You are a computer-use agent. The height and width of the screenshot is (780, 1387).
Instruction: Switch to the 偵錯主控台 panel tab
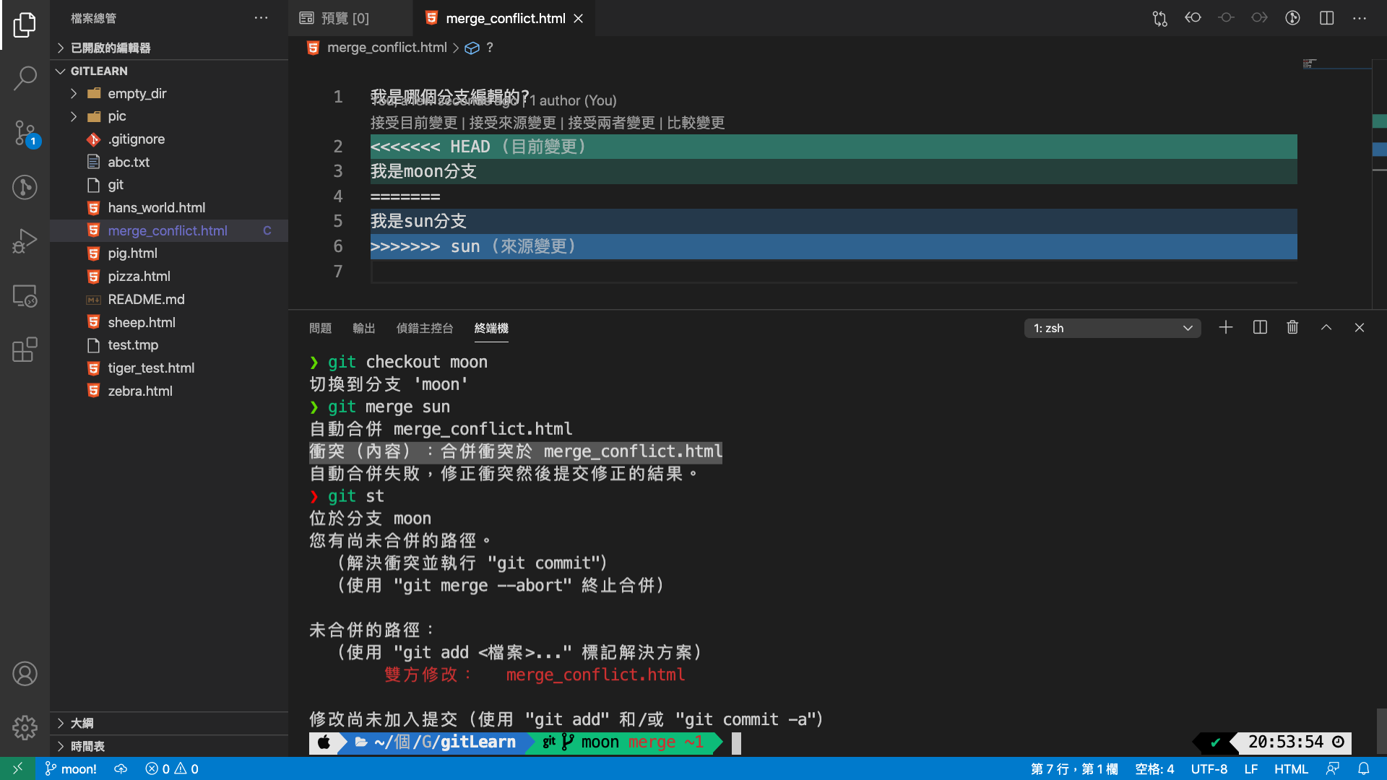pyautogui.click(x=425, y=328)
